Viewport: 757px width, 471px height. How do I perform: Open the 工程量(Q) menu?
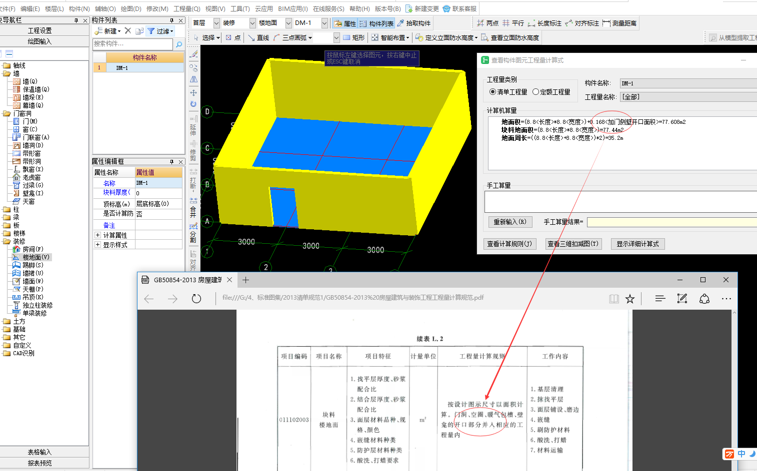(x=187, y=8)
